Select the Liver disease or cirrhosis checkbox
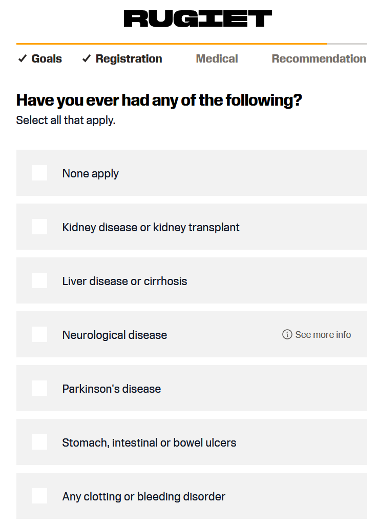Image resolution: width=378 pixels, height=524 pixels. 39,280
